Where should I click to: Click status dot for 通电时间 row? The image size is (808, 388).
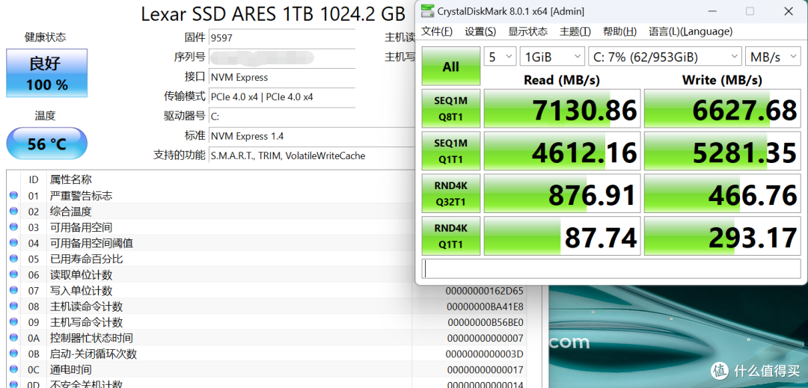coord(13,370)
